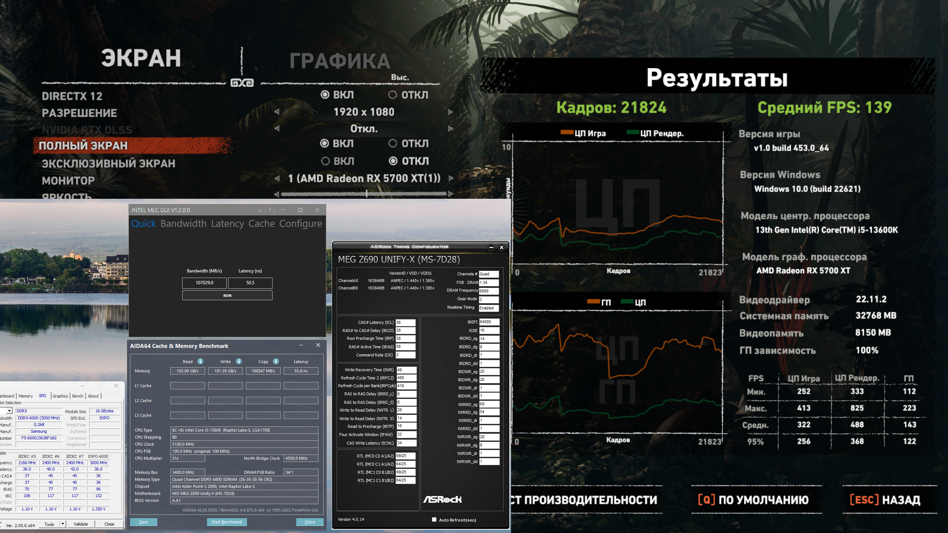Maximize the Intel MLC GUI window
The width and height of the screenshot is (948, 533).
(x=300, y=210)
